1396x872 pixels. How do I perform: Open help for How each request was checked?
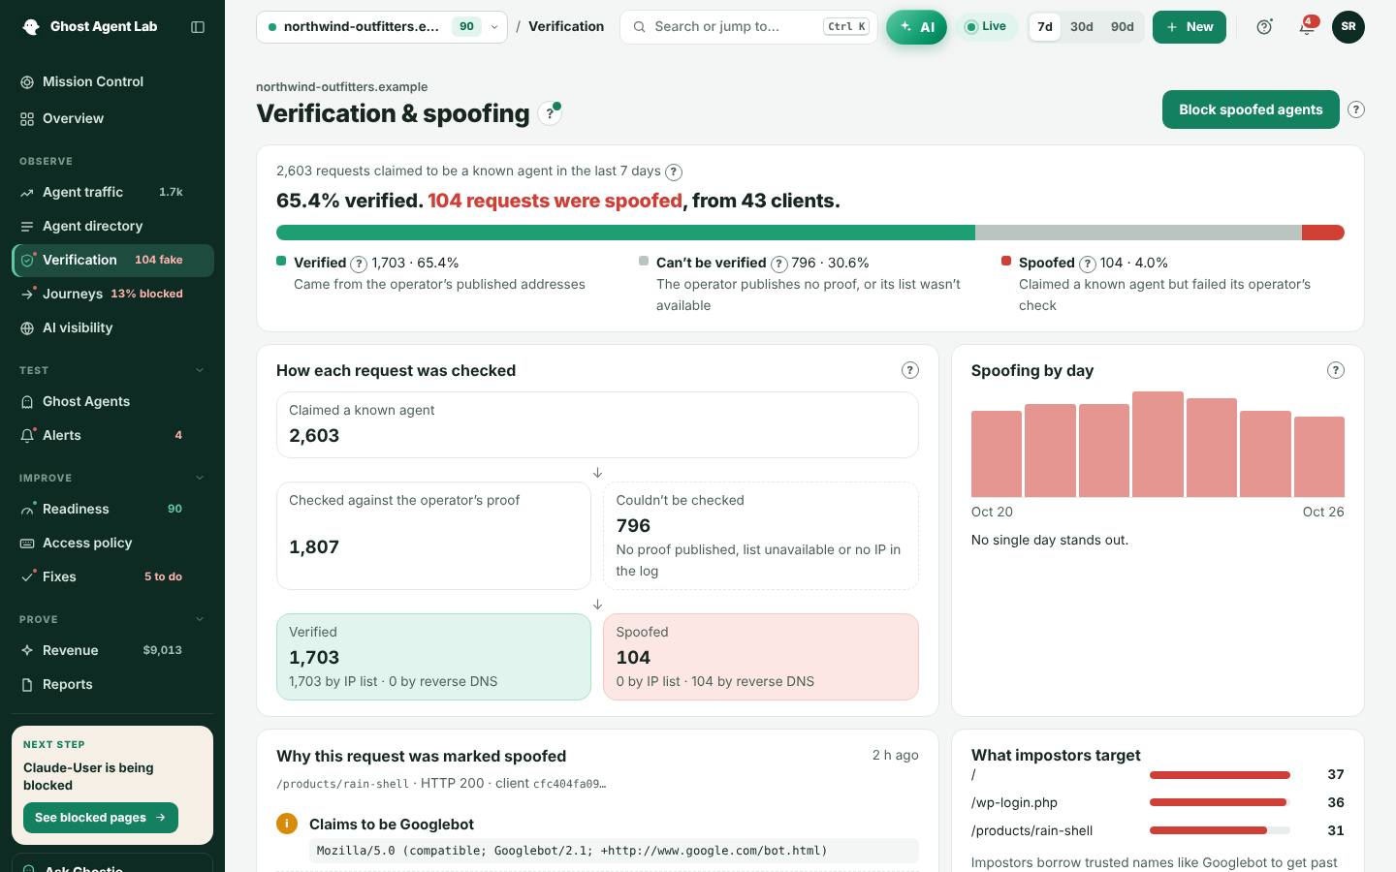909,370
